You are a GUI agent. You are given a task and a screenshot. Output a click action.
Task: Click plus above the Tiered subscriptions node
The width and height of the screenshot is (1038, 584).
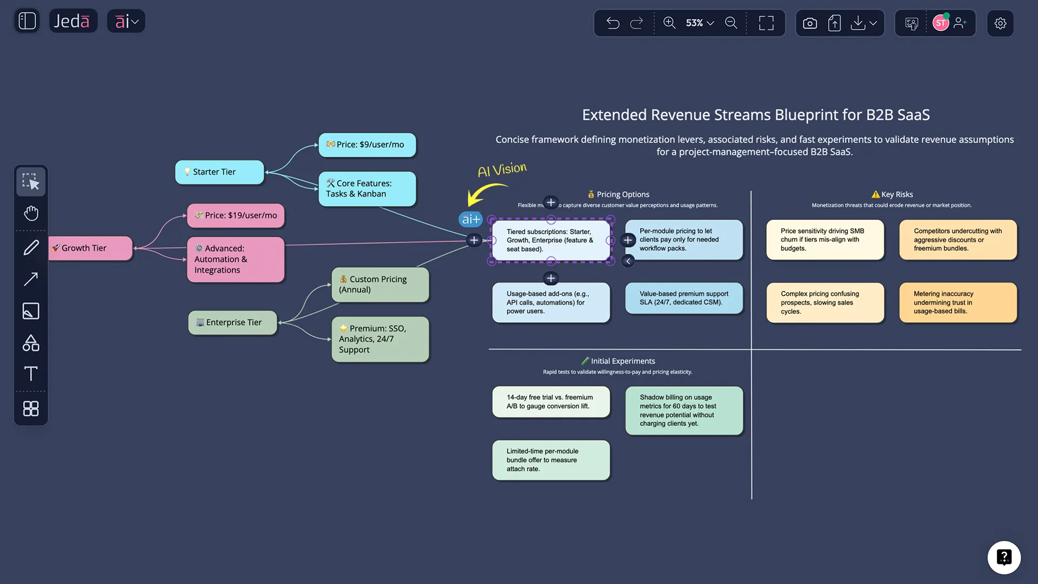[551, 203]
